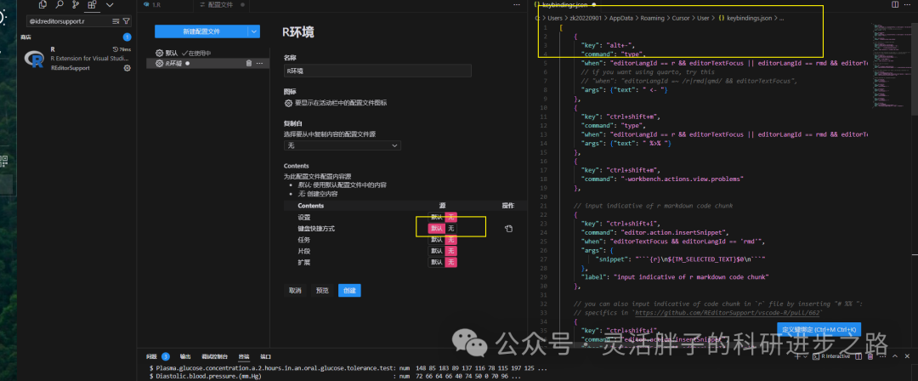The image size is (918, 381).
Task: Select the R extension entry in the list
Action: [76, 59]
